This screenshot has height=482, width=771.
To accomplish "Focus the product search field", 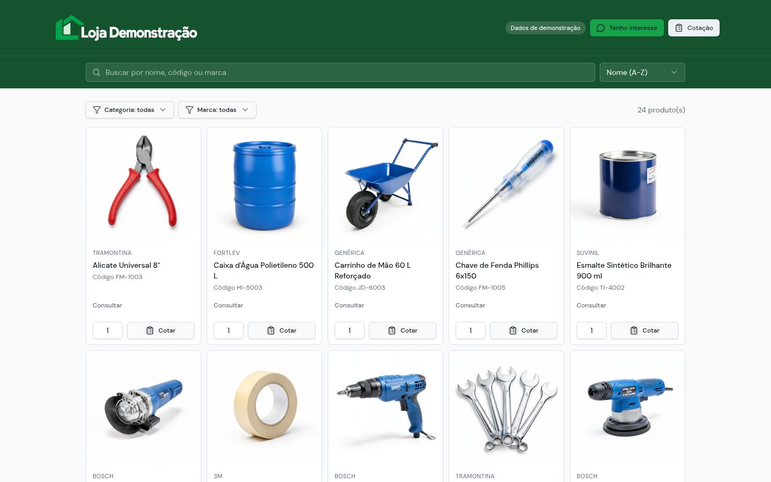I will tap(341, 72).
